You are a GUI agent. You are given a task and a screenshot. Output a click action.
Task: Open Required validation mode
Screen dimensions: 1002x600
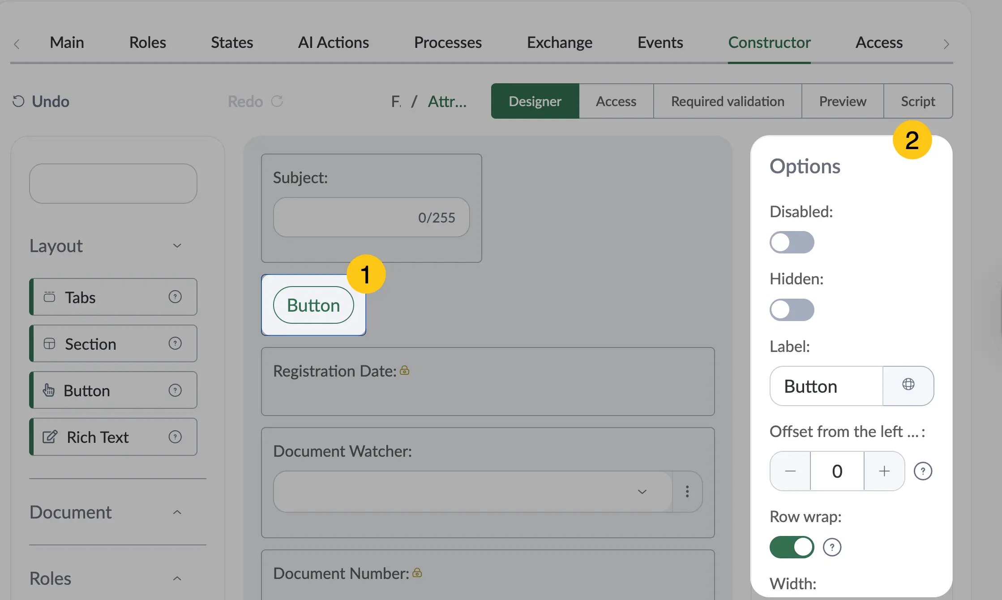coord(728,101)
